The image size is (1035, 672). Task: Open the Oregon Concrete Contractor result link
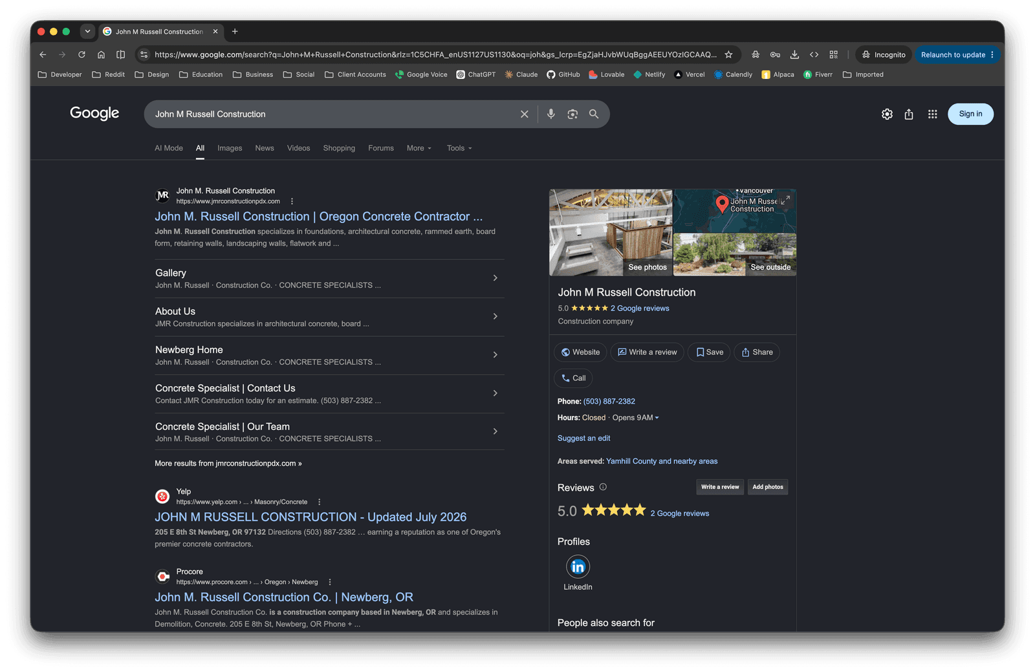(318, 217)
